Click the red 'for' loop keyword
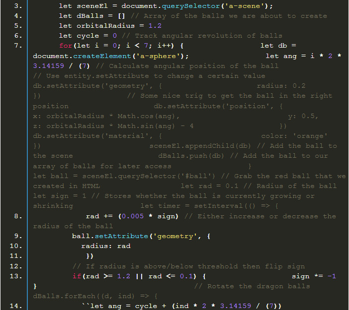349x310 pixels. (66, 46)
